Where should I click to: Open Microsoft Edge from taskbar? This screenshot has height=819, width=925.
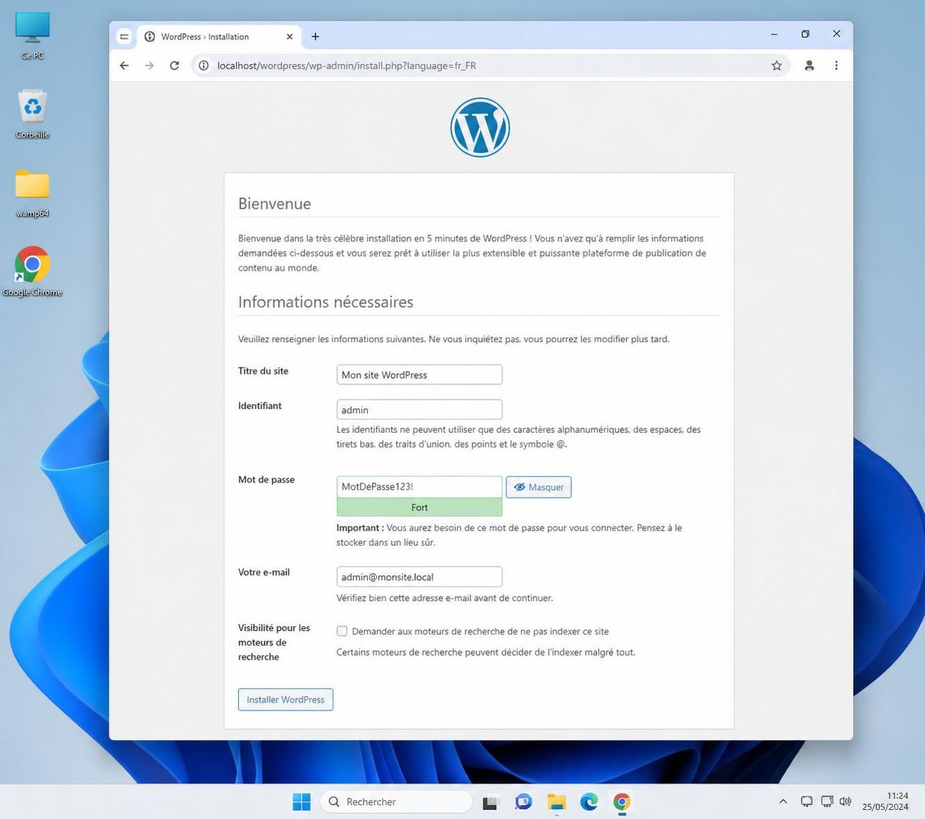(589, 802)
